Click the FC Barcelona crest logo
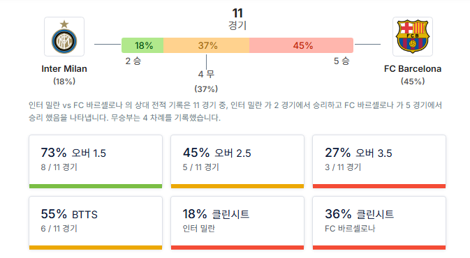Viewport: 470px width, 258px height. pyautogui.click(x=413, y=36)
